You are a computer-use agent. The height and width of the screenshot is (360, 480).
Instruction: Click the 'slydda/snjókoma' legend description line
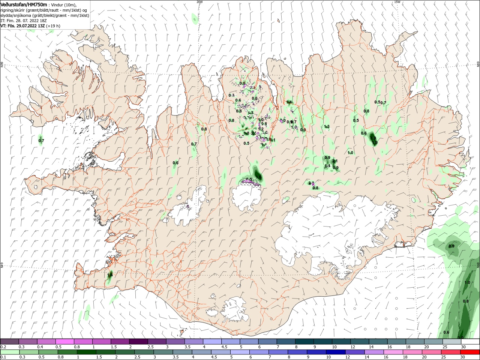[45, 15]
